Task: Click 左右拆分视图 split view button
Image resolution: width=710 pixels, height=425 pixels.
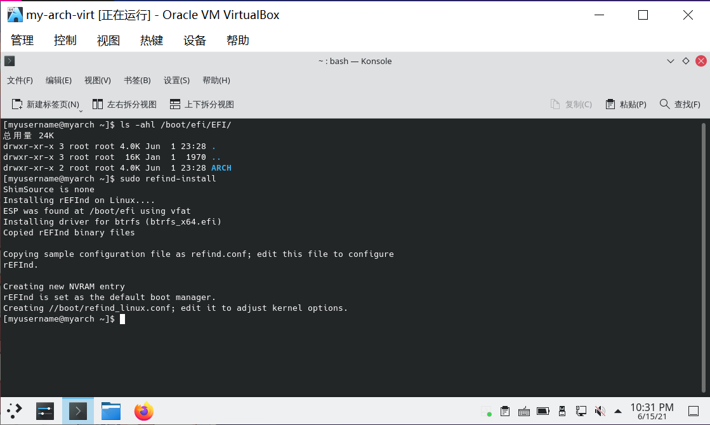Action: click(x=124, y=105)
